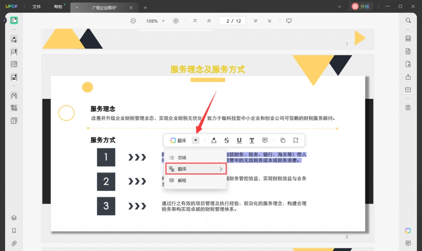Copy selected text with copy icon
422x251 pixels.
click(x=283, y=140)
